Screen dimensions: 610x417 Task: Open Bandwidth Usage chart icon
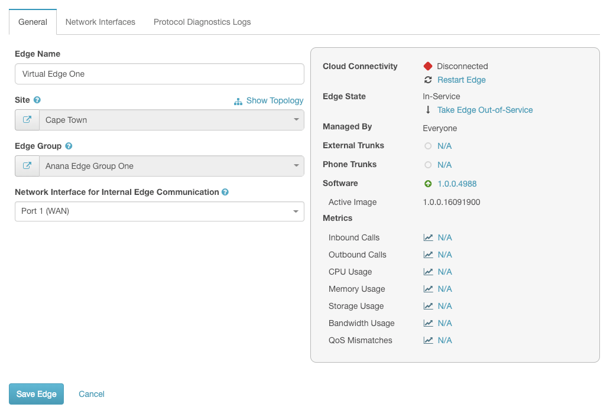coord(428,323)
